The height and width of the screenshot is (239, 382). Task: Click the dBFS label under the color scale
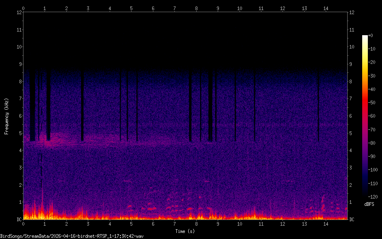coord(368,204)
